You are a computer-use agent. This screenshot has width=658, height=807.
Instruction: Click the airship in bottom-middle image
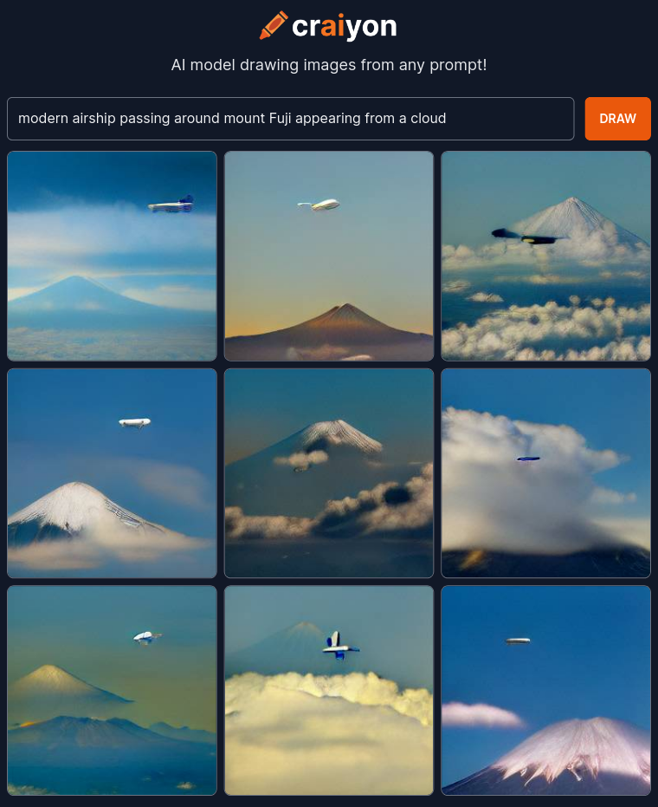pyautogui.click(x=339, y=646)
